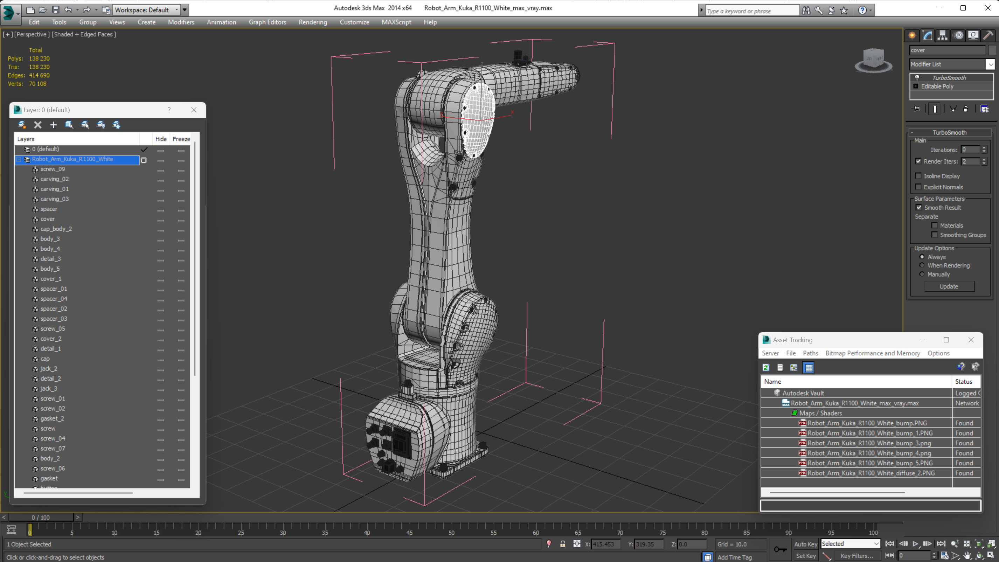Viewport: 999px width, 562px height.
Task: Open the Graph Editors menu
Action: point(268,22)
